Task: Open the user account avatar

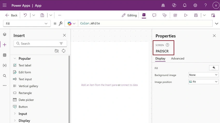Action: coord(216,5)
